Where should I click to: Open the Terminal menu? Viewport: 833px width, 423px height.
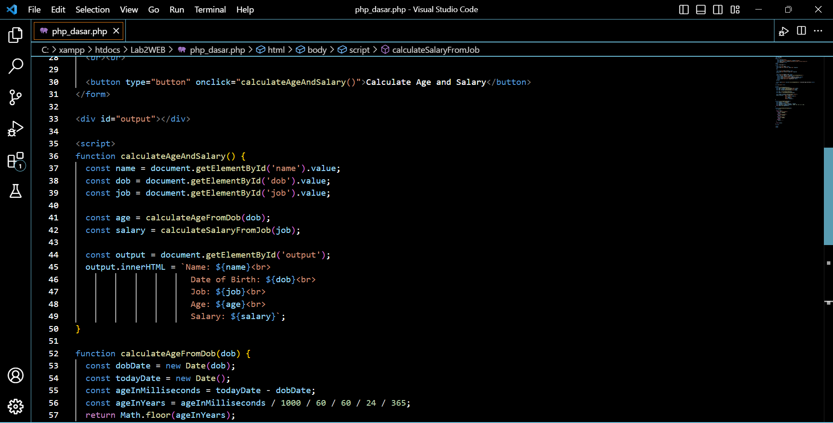tap(210, 9)
